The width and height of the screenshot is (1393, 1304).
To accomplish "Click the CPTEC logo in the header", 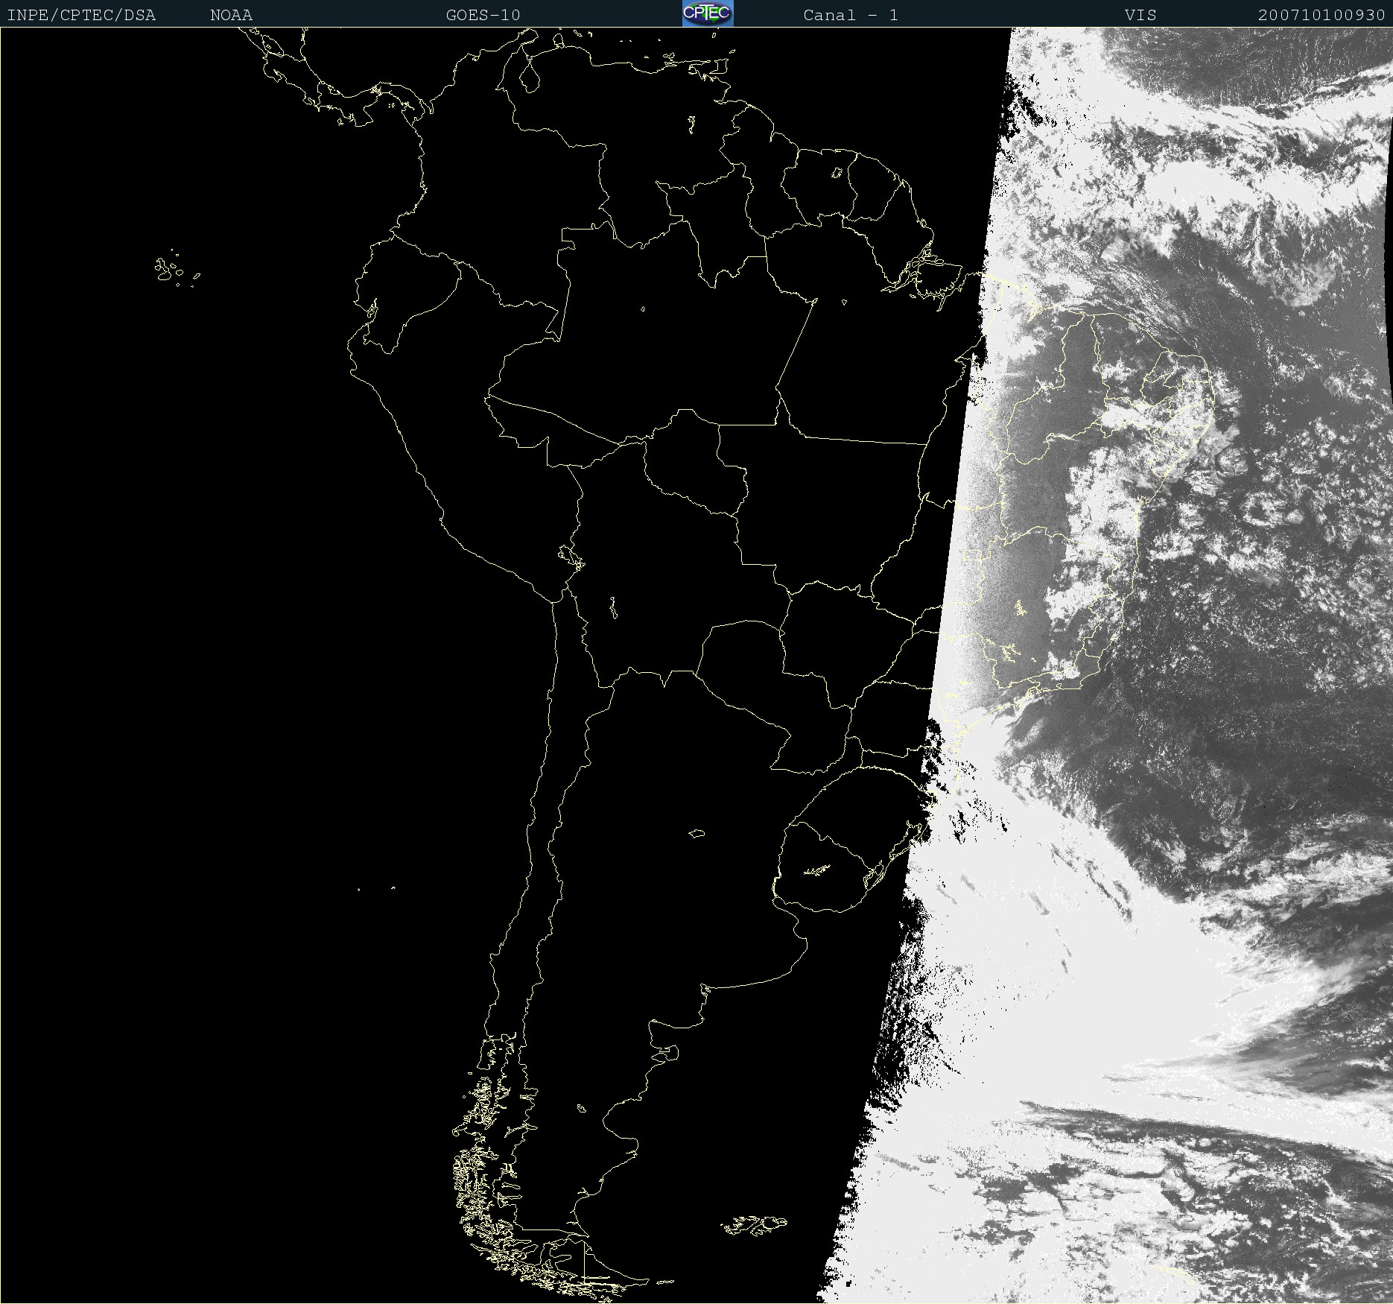I will [708, 13].
